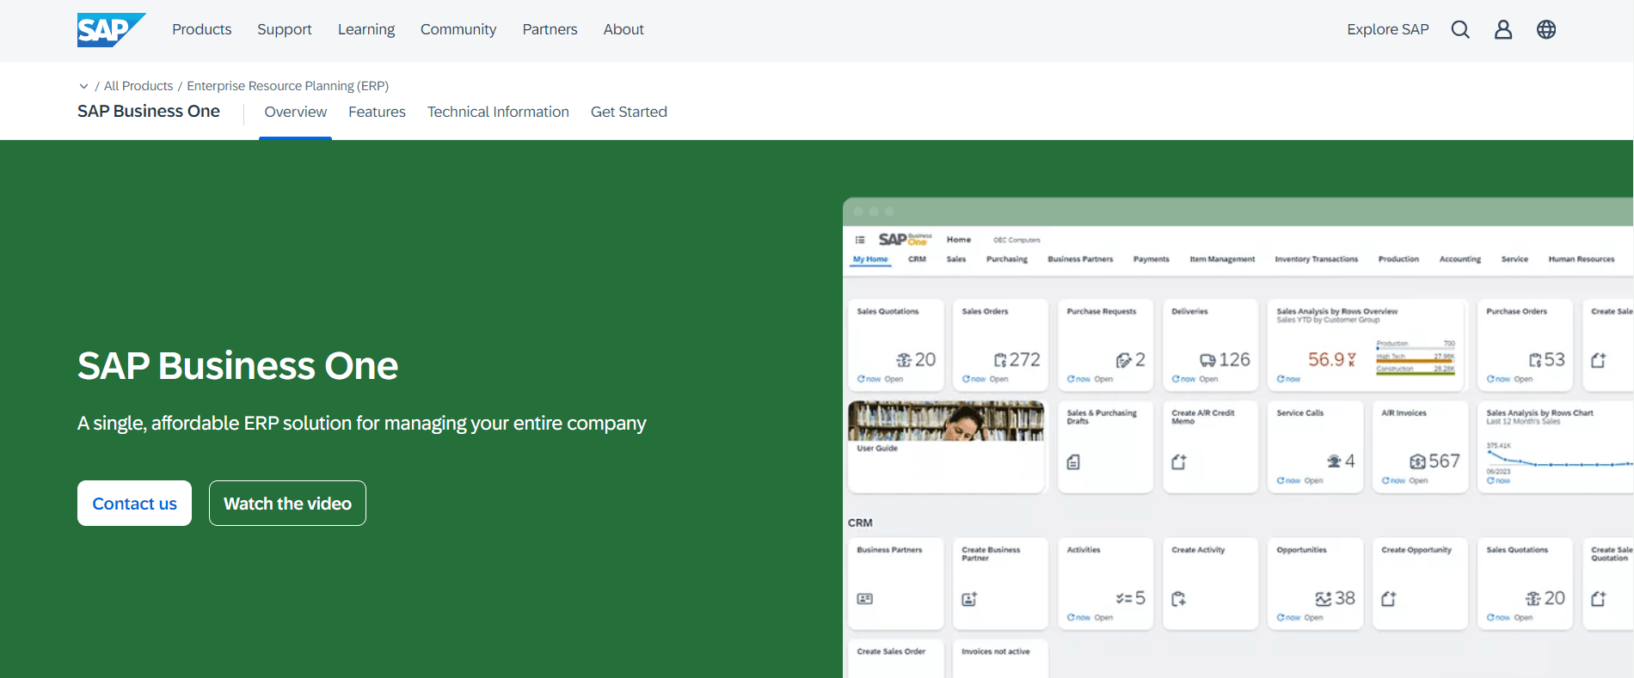Image resolution: width=1634 pixels, height=678 pixels.
Task: Select Accounting tab in dashboard
Action: [1460, 259]
